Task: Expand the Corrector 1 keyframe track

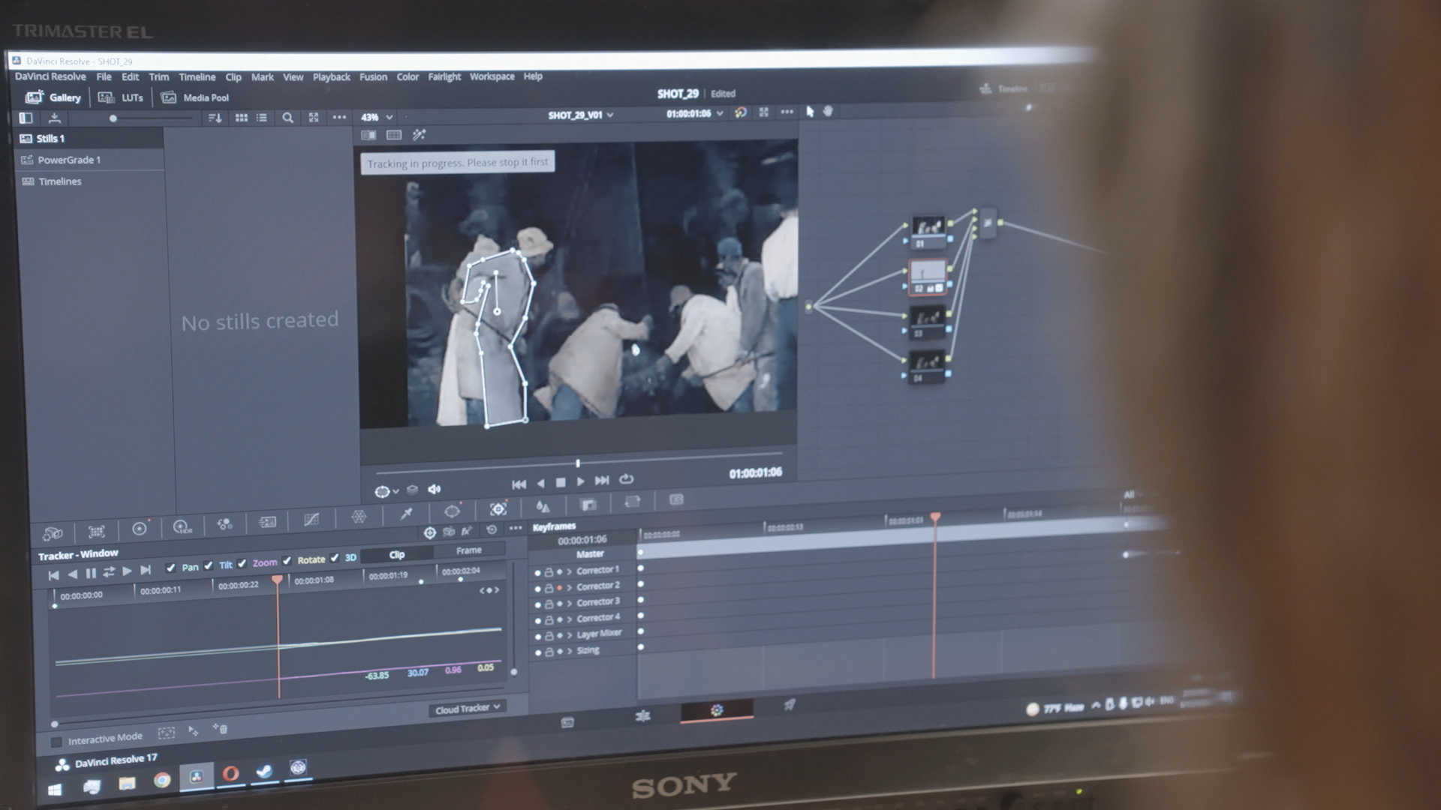Action: pyautogui.click(x=570, y=571)
